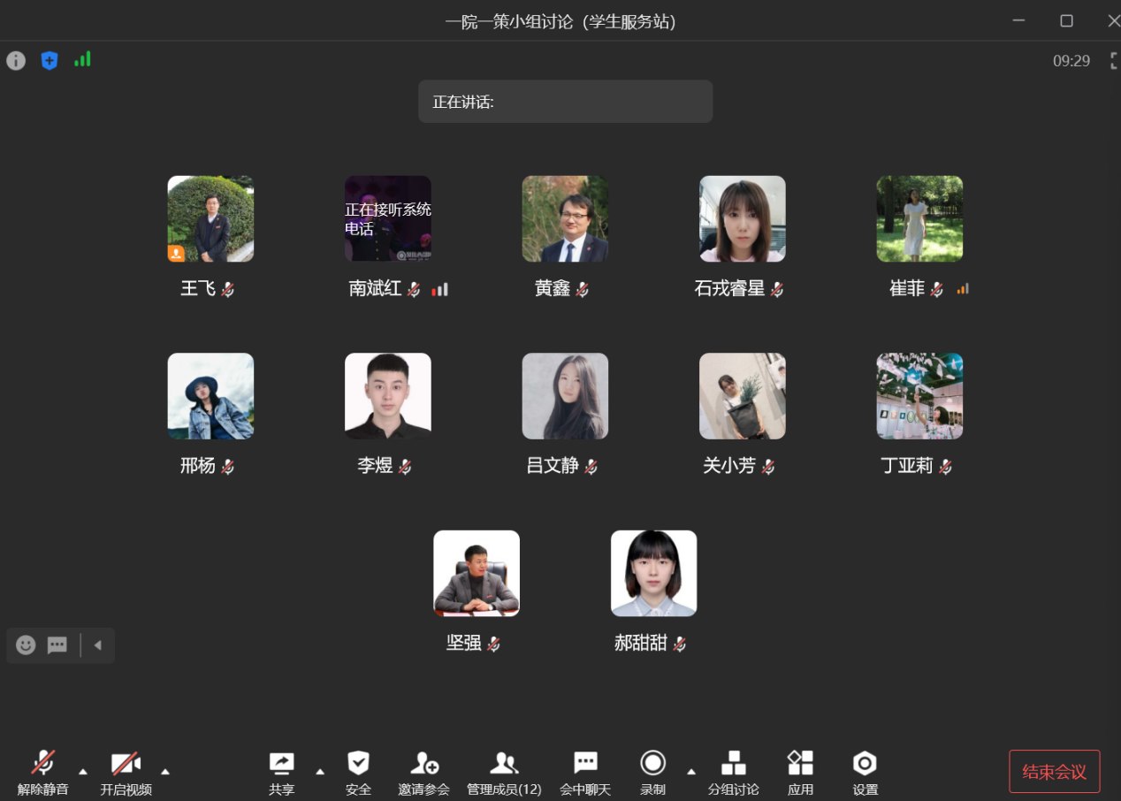Open the emoji reaction smiley button
Screen dimensions: 1121x801
27,645
